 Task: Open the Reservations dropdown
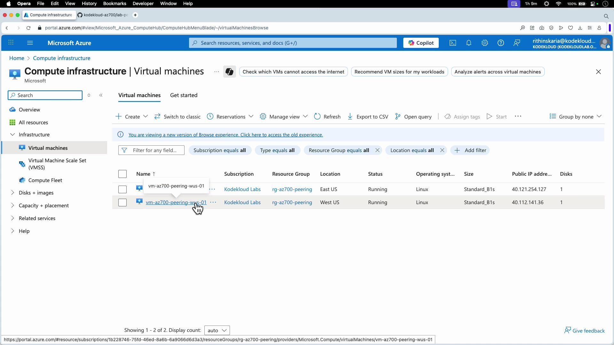pos(230,117)
